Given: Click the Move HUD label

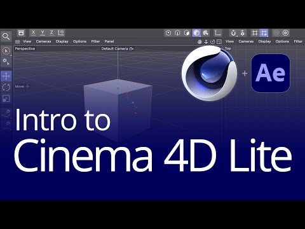Looking at the screenshot, I should click(x=20, y=87).
